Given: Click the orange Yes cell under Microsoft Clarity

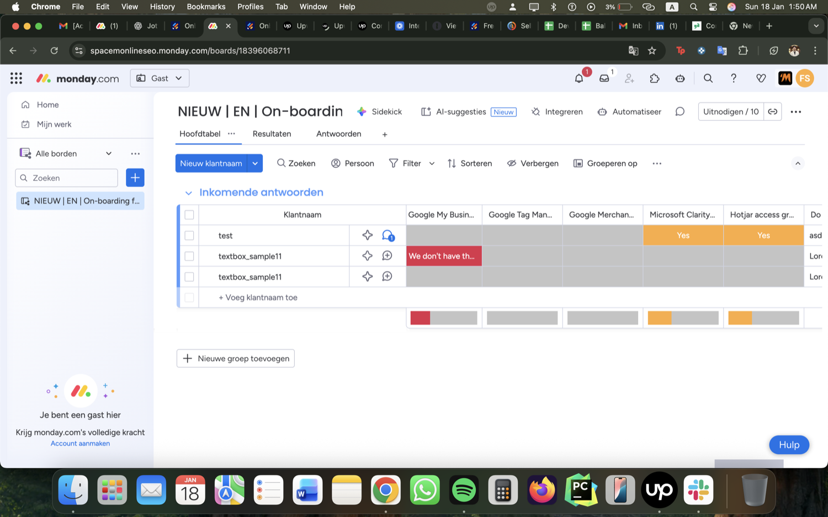Looking at the screenshot, I should 683,235.
